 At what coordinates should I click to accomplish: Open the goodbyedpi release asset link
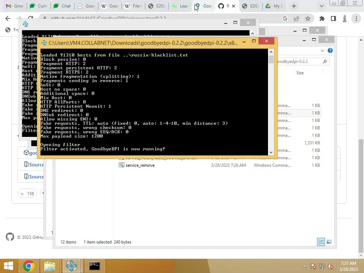click(33, 153)
